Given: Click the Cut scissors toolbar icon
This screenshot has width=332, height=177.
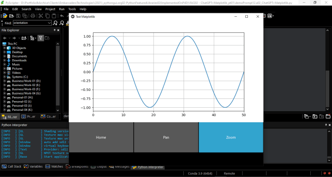Looking at the screenshot, I should [41, 16].
